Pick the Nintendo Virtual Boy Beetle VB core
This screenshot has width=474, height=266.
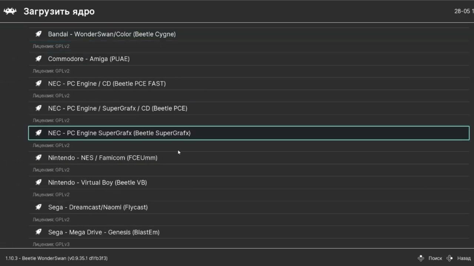pos(97,183)
